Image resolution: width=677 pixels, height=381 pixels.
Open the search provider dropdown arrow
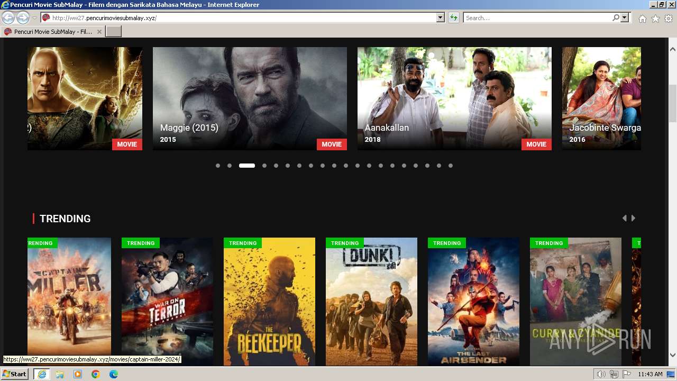point(625,18)
